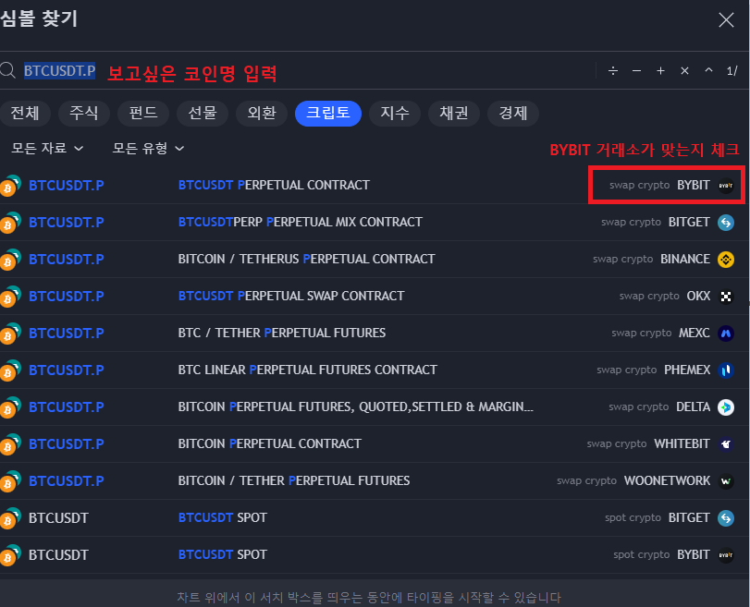Click the division operator button
This screenshot has height=607, width=750.
612,71
